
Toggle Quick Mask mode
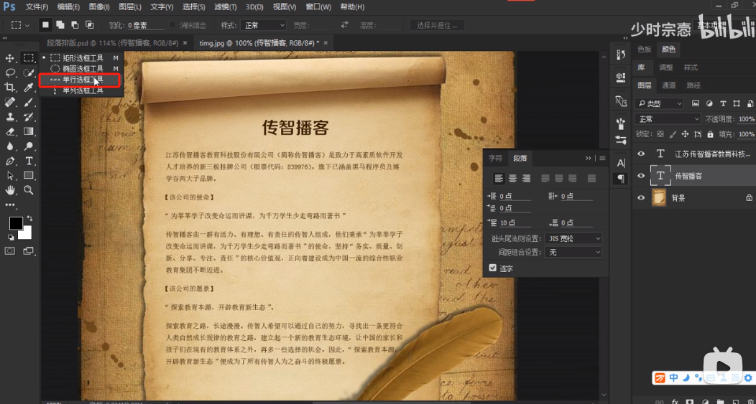click(x=9, y=250)
